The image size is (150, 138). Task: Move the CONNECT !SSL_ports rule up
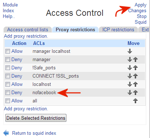[135, 76]
